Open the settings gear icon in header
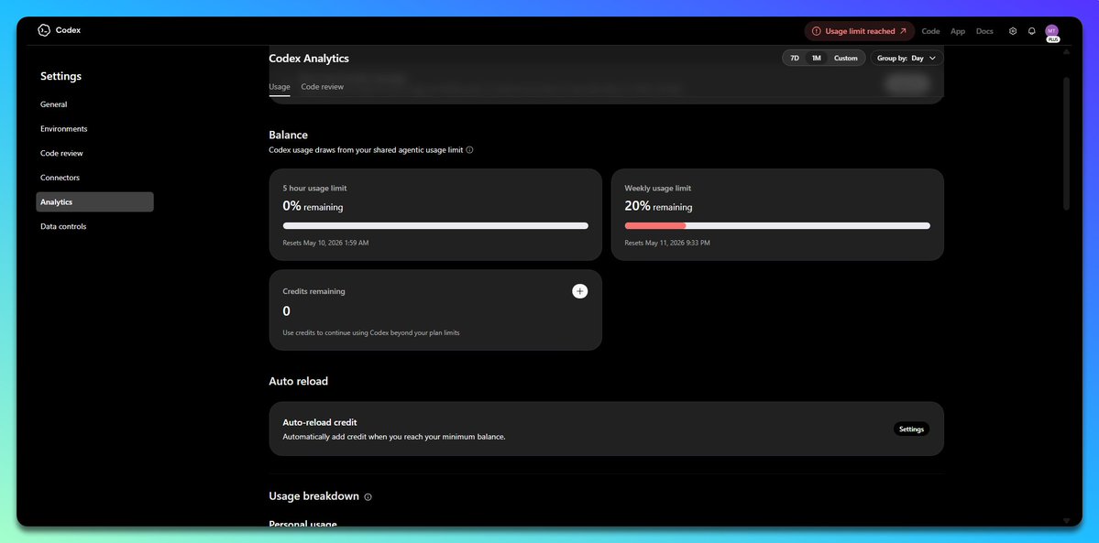The height and width of the screenshot is (543, 1099). coord(1012,31)
